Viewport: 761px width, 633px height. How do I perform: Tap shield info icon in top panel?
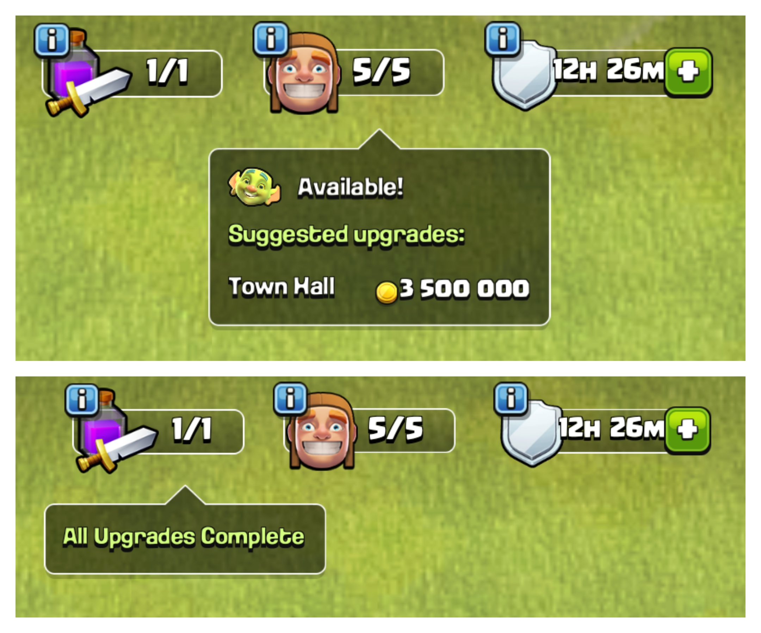click(x=503, y=39)
